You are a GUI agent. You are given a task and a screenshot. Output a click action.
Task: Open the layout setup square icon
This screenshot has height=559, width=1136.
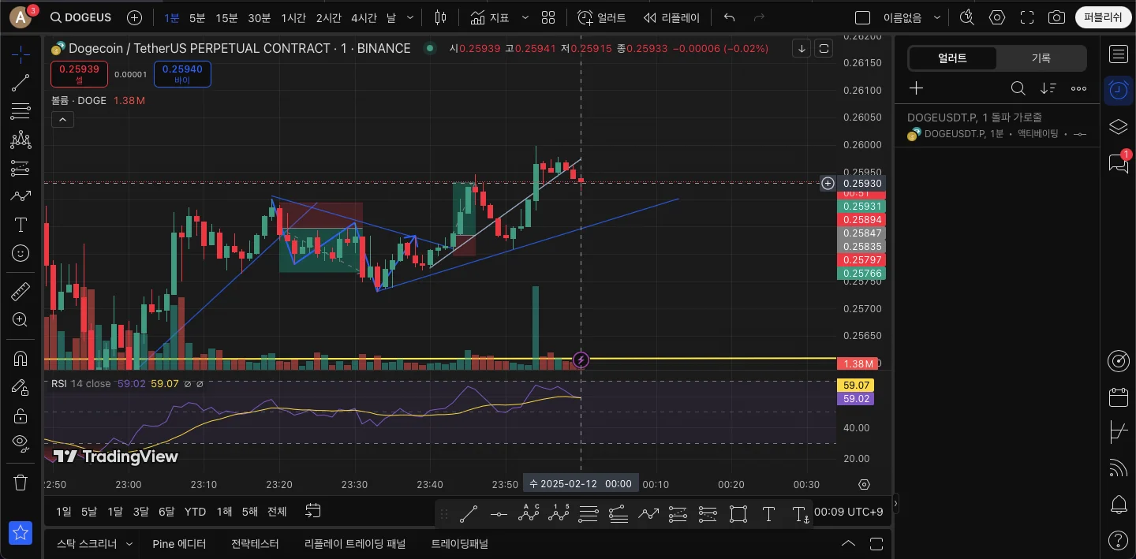point(863,17)
